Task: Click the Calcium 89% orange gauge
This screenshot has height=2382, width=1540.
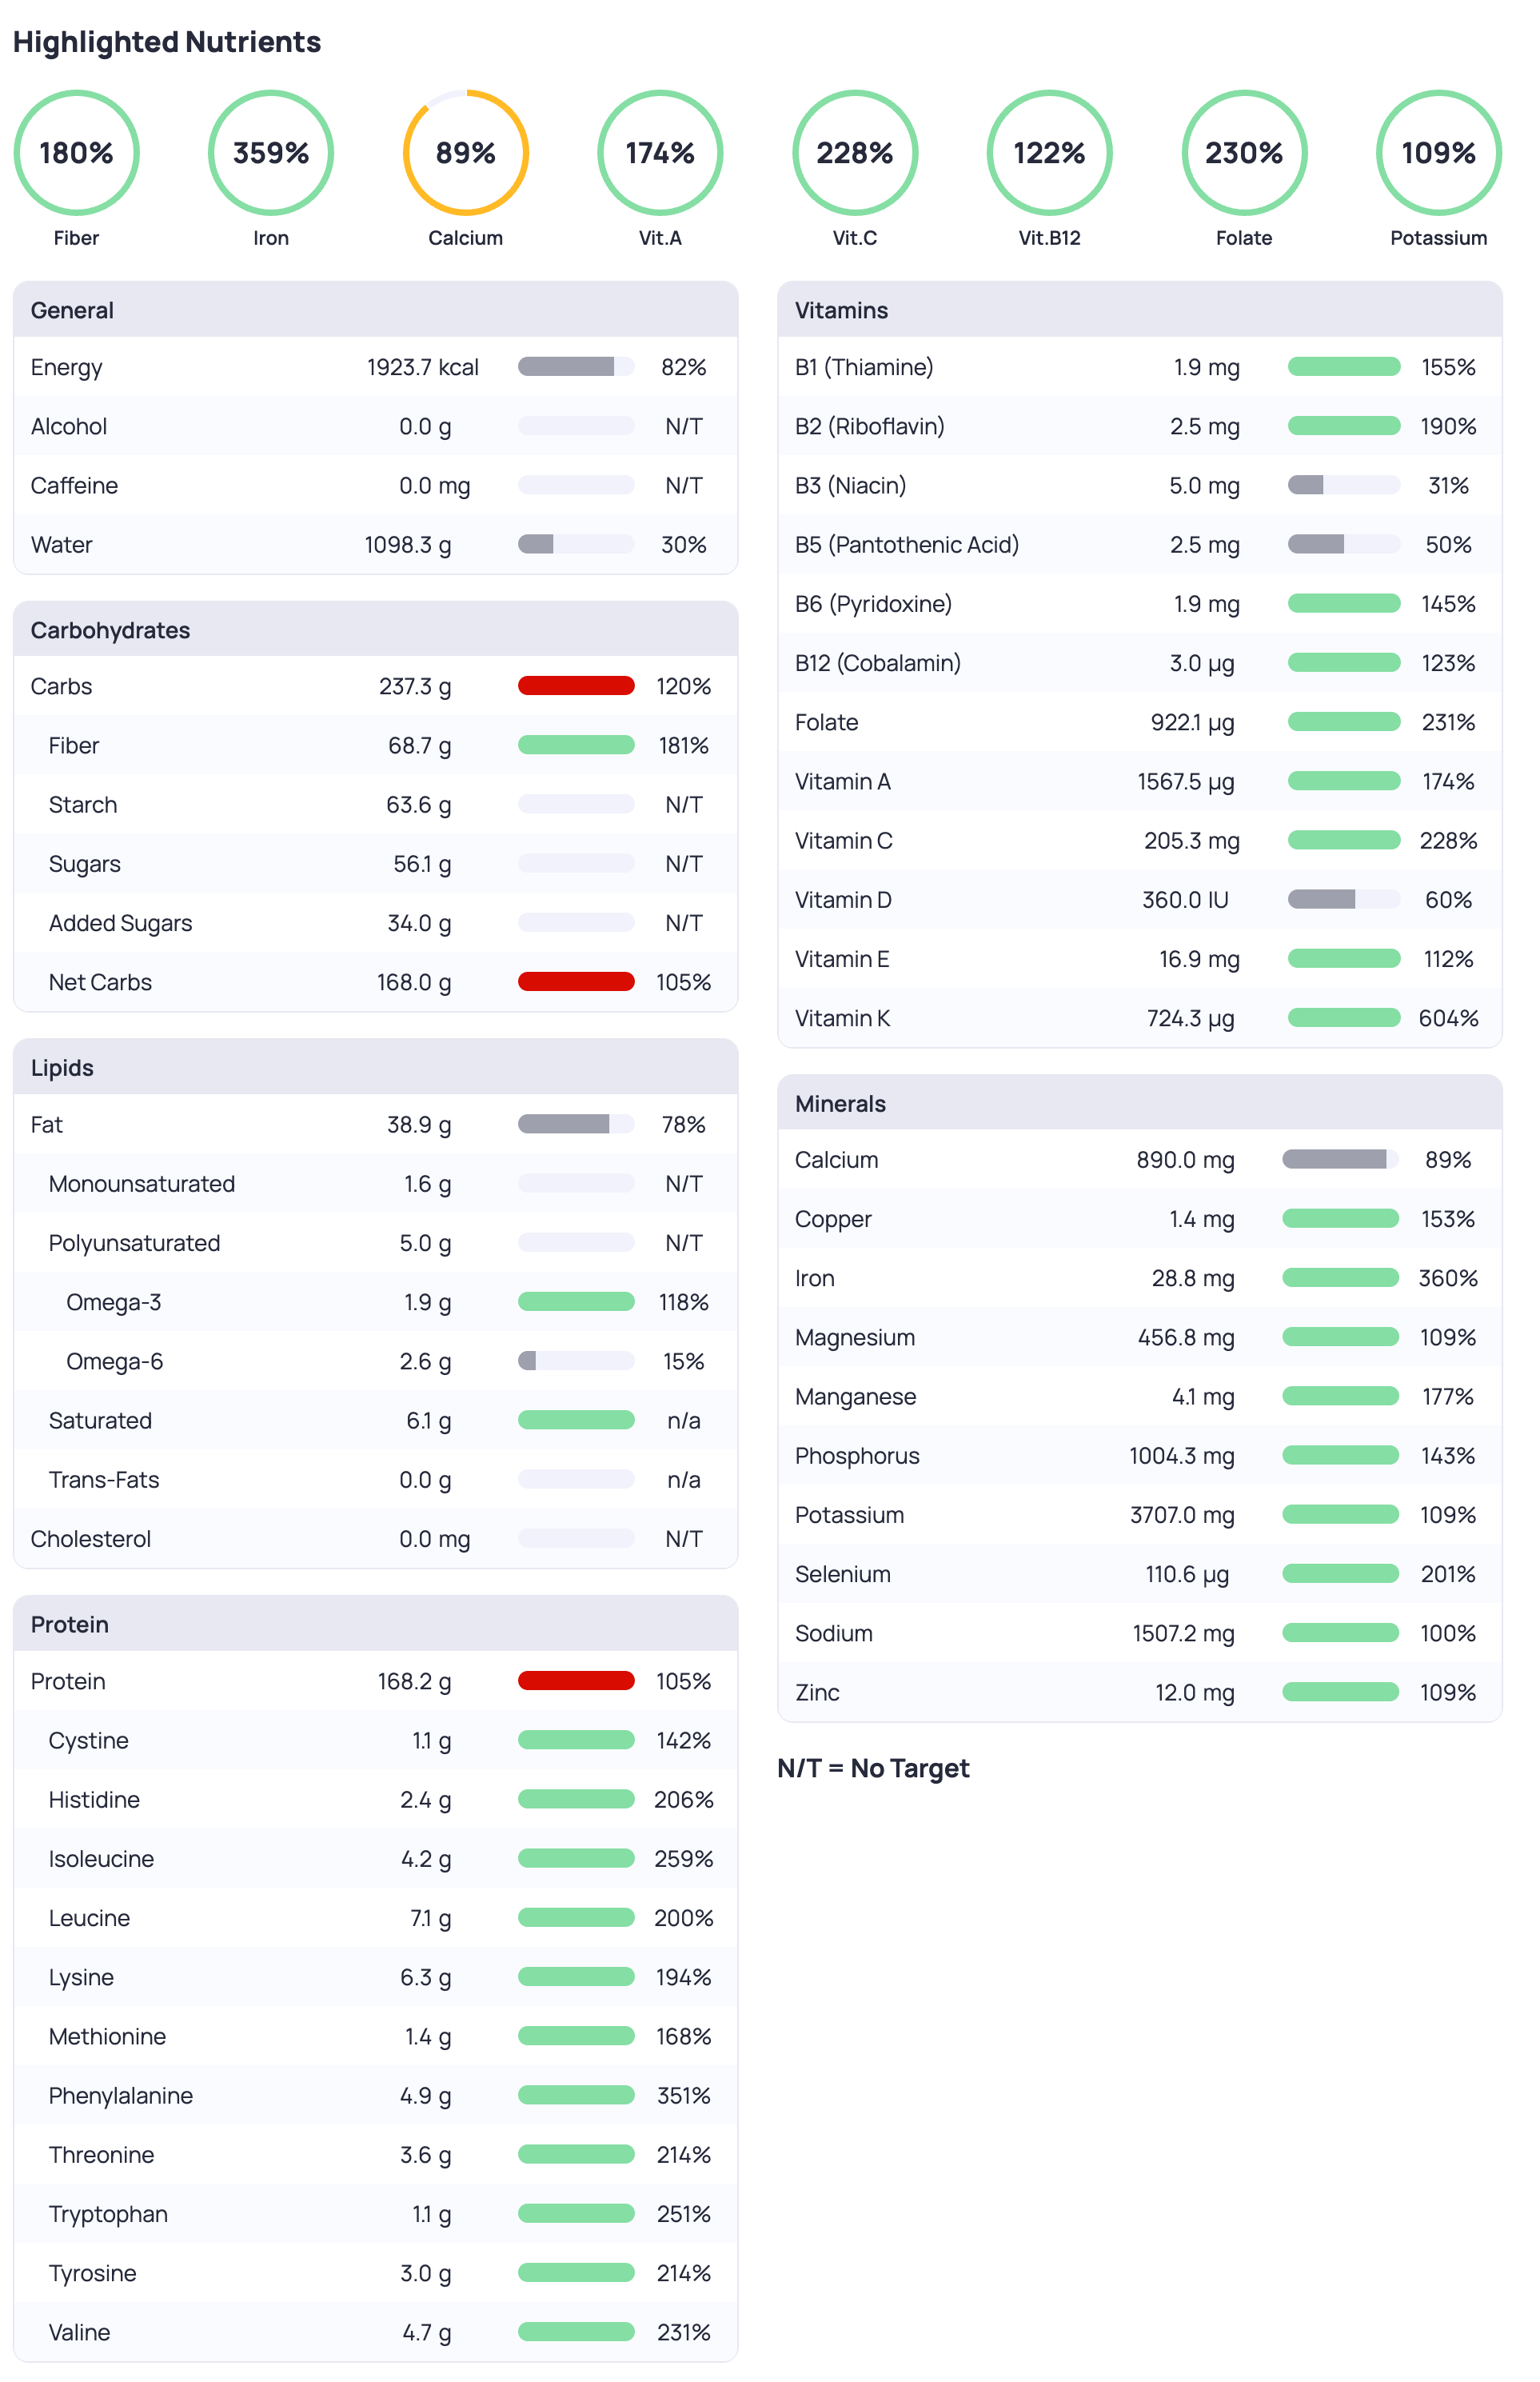Action: (465, 153)
